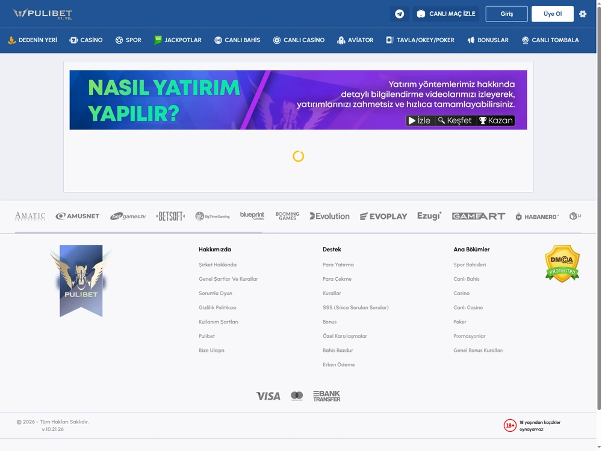Open Canlı Casino menu item
Viewport: 602px width, 451px height.
(x=299, y=40)
